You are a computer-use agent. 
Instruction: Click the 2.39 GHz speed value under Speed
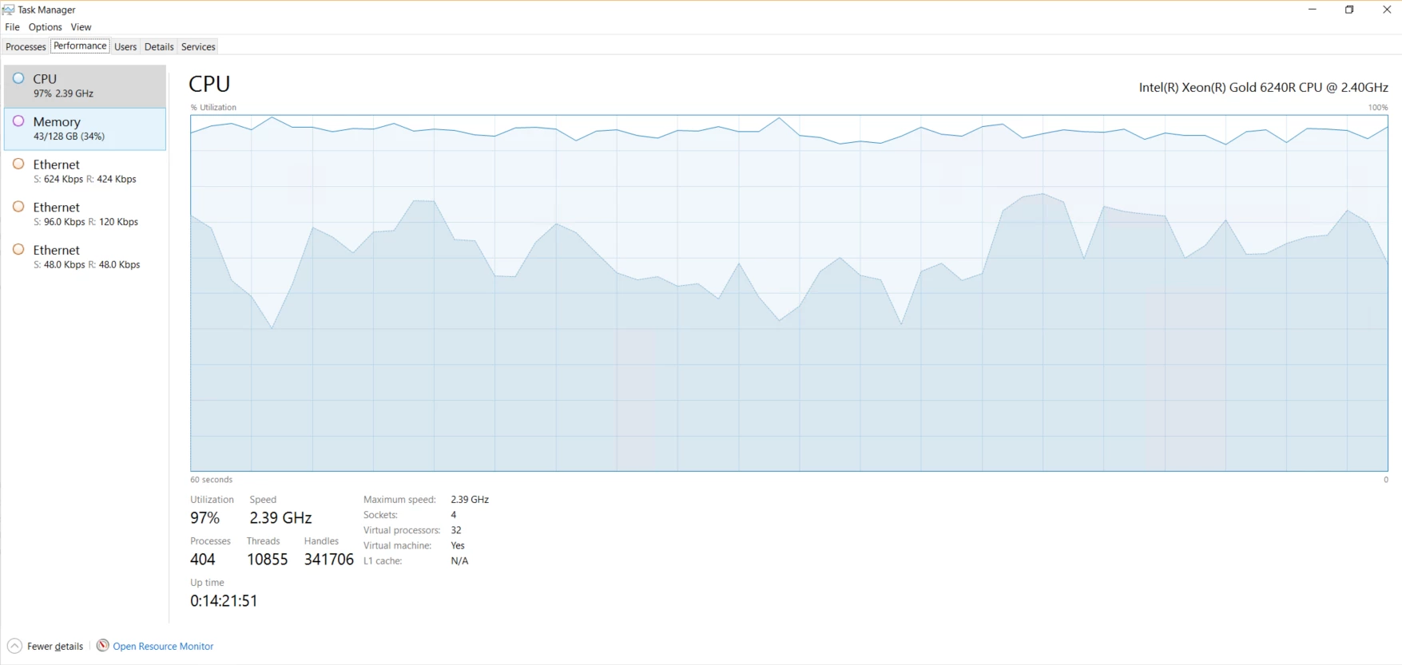280,518
